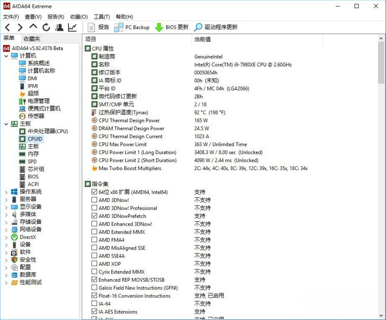Collapse the 计算机 tree branch
The height and width of the screenshot is (320, 386).
click(6, 56)
